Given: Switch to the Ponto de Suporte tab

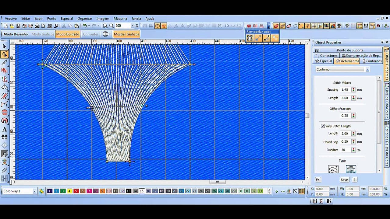Looking at the screenshot, I should [x=348, y=50].
